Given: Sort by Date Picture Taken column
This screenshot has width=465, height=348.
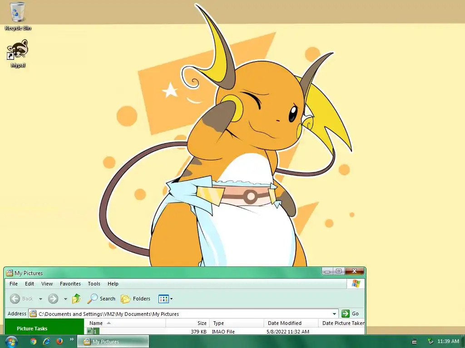Looking at the screenshot, I should pos(341,323).
